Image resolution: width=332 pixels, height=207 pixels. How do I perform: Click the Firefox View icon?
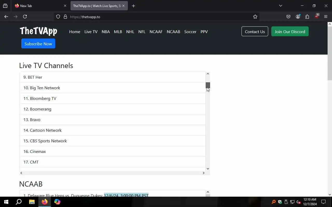coord(5,6)
